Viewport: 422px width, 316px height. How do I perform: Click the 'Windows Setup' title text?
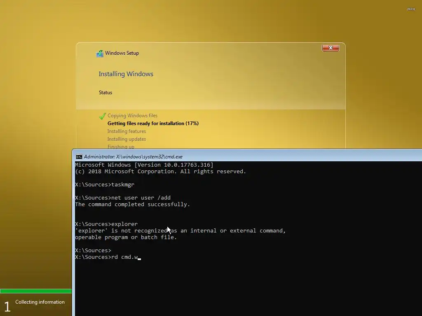(x=122, y=53)
